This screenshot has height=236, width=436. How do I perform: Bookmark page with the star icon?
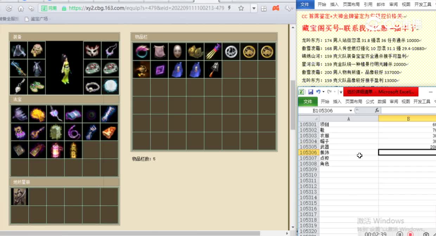[x=241, y=8]
